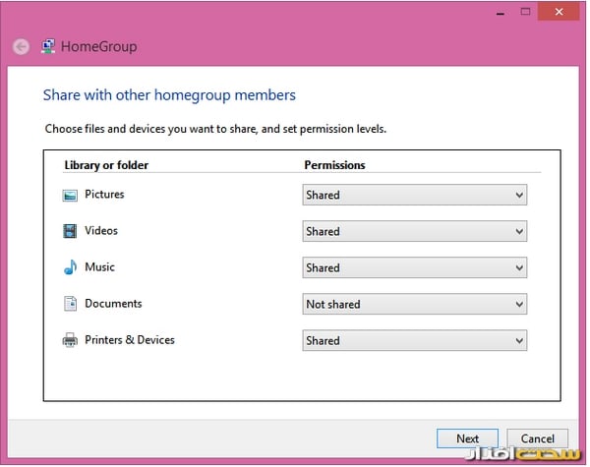The width and height of the screenshot is (590, 467).
Task: Open Printers & Devices permissions dropdown
Action: click(x=414, y=341)
